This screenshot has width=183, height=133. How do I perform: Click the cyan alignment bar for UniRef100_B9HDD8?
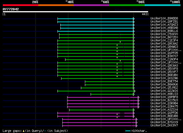click(x=95, y=19)
